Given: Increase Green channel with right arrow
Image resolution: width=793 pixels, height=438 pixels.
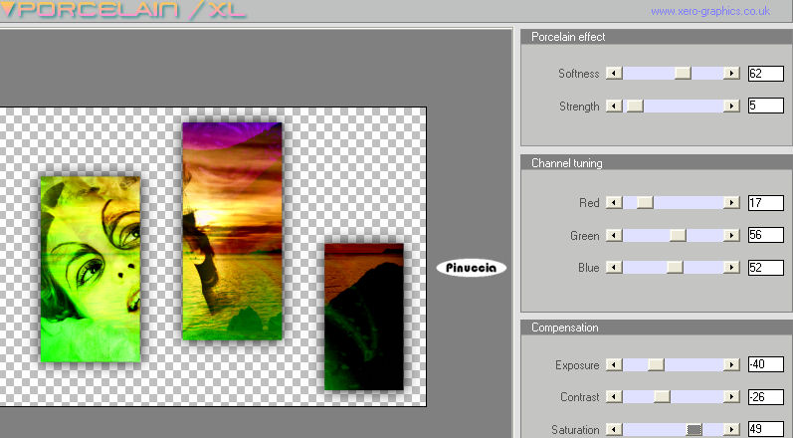Looking at the screenshot, I should pos(731,235).
